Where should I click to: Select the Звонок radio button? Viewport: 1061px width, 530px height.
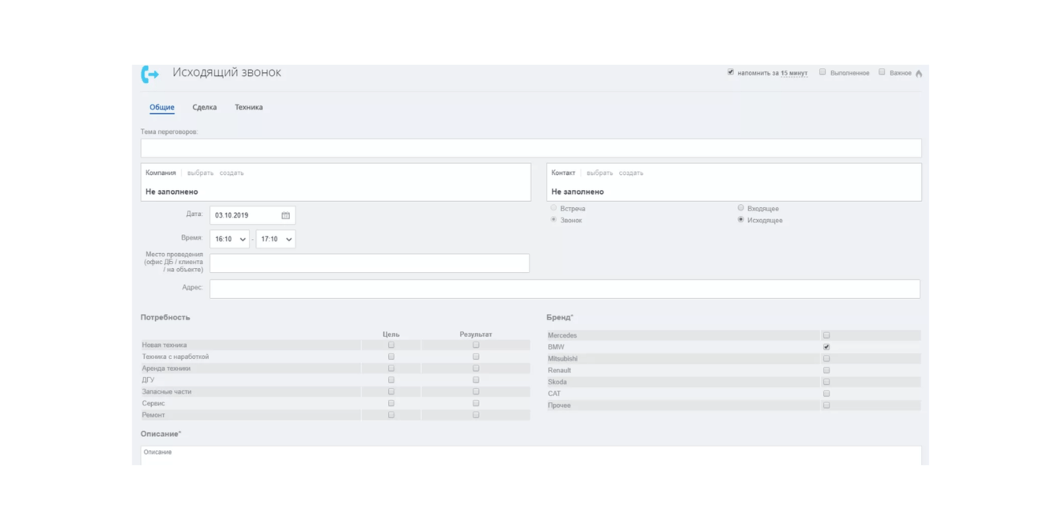553,220
